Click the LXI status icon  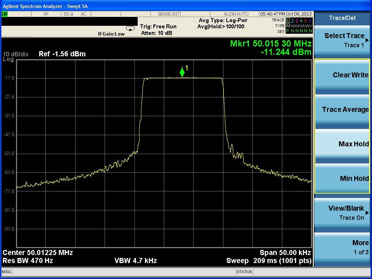[x=4, y=14]
